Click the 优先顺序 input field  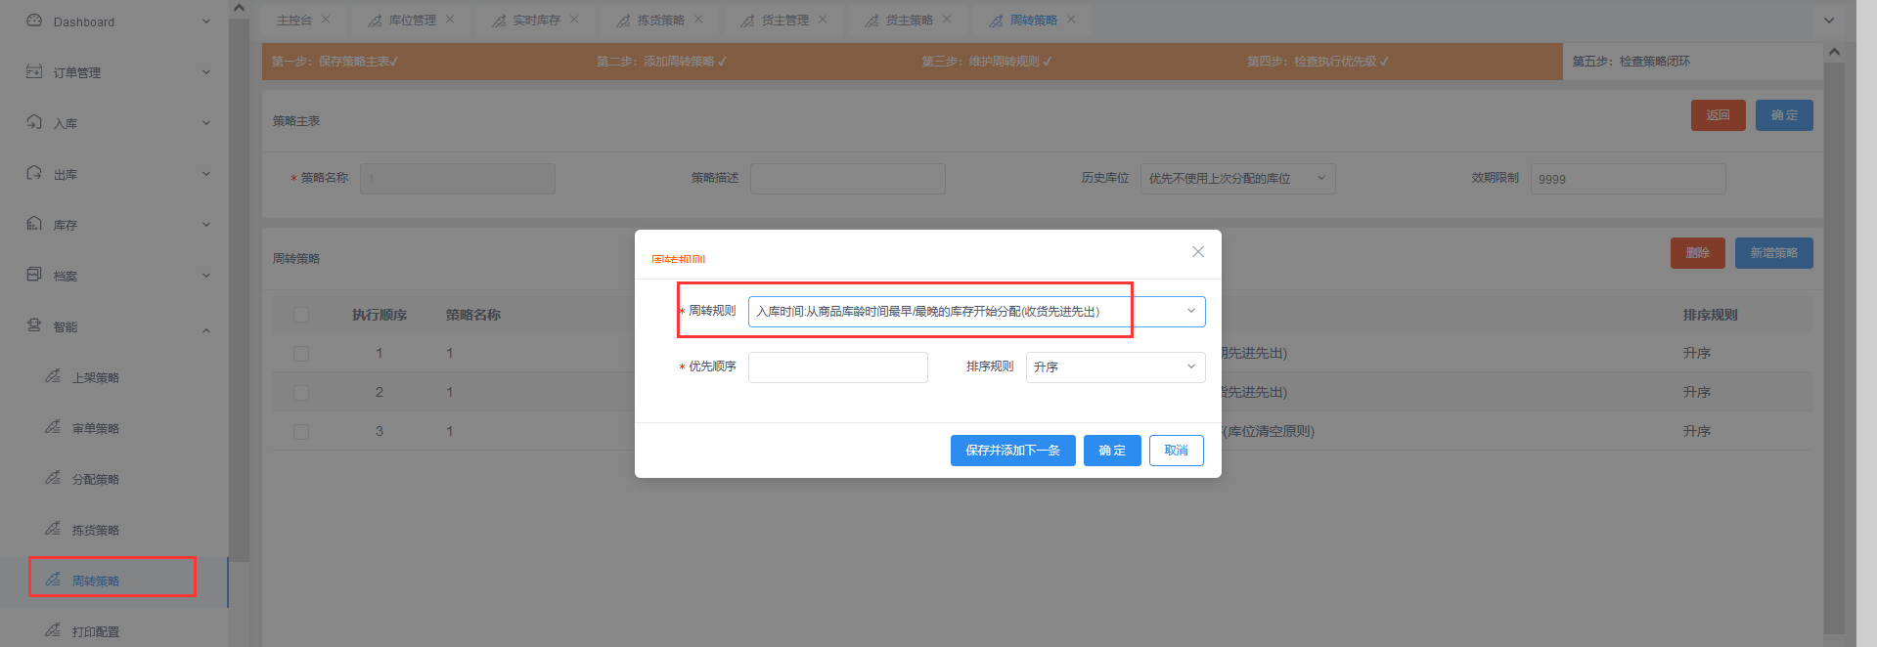(837, 367)
